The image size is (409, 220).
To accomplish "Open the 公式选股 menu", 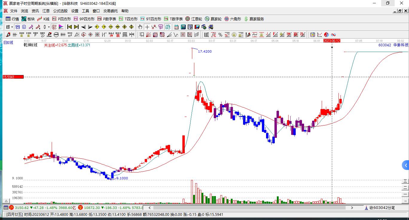I will 60,11.
